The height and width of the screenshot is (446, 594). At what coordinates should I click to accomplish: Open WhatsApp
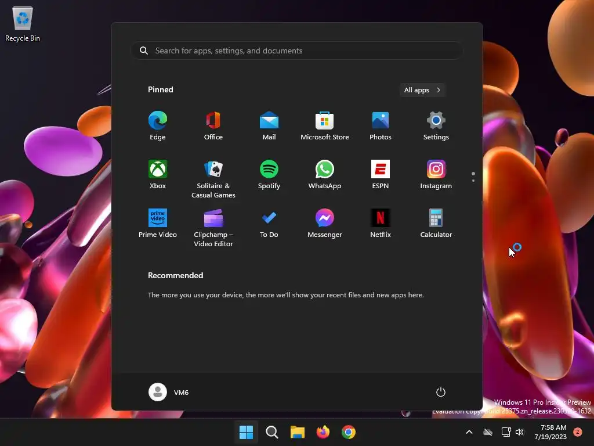coord(325,174)
